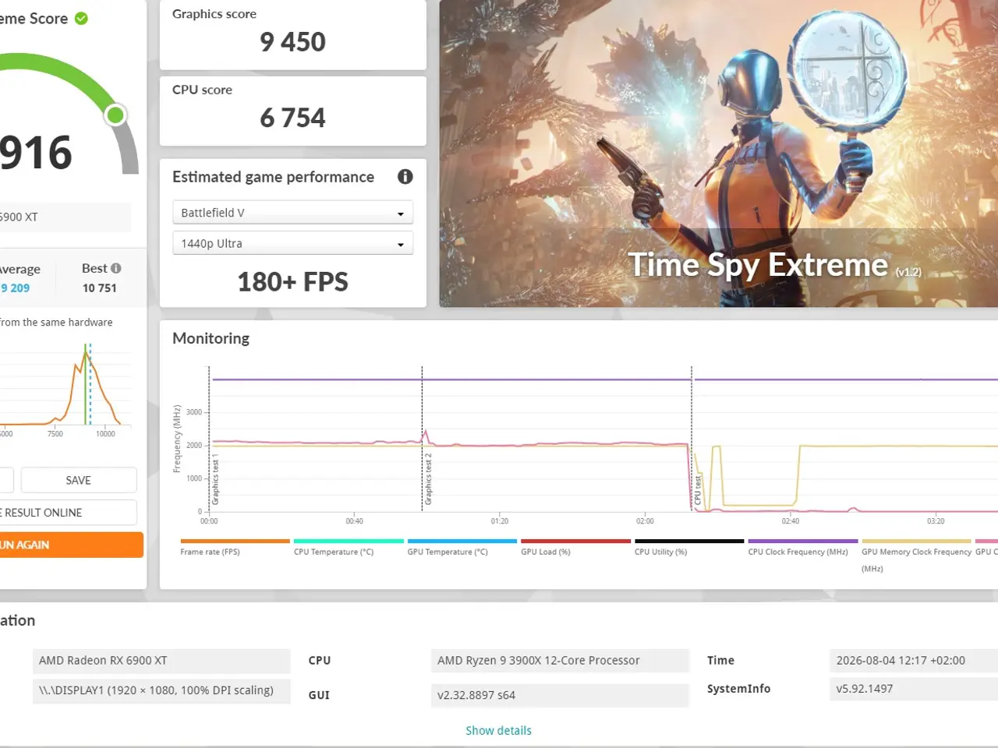The width and height of the screenshot is (998, 748).
Task: Click the Graphics test 2 marker line
Action: click(x=422, y=439)
